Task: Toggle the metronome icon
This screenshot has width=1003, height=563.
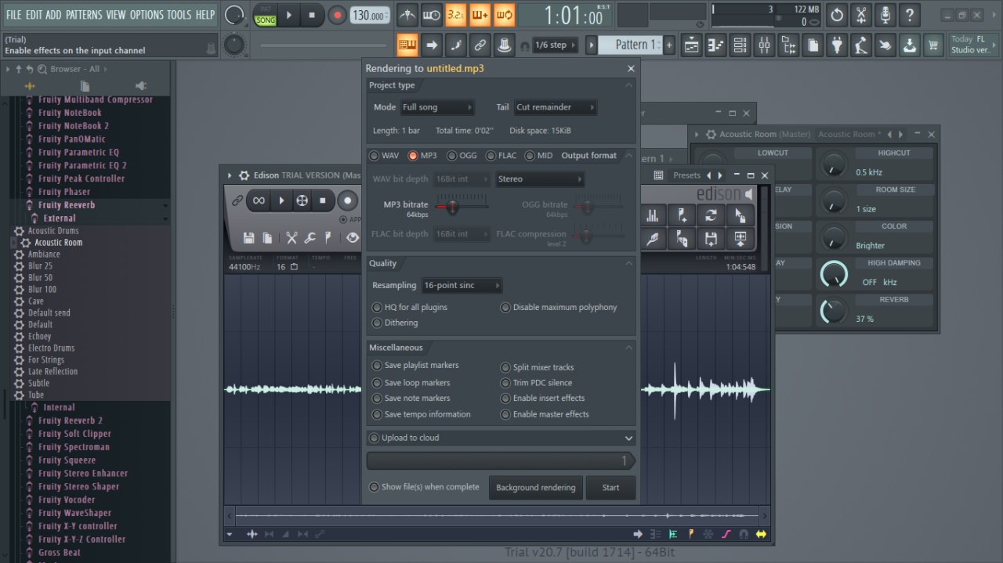Action: coord(407,15)
